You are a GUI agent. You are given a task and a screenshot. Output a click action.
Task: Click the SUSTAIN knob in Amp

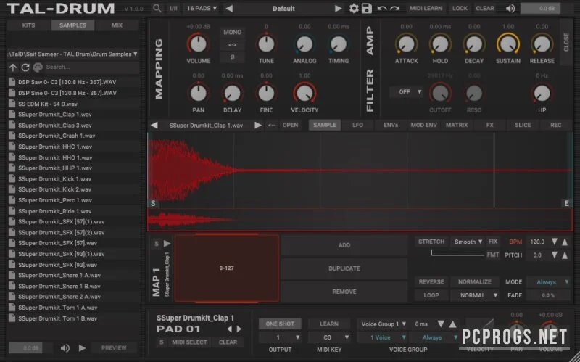508,44
